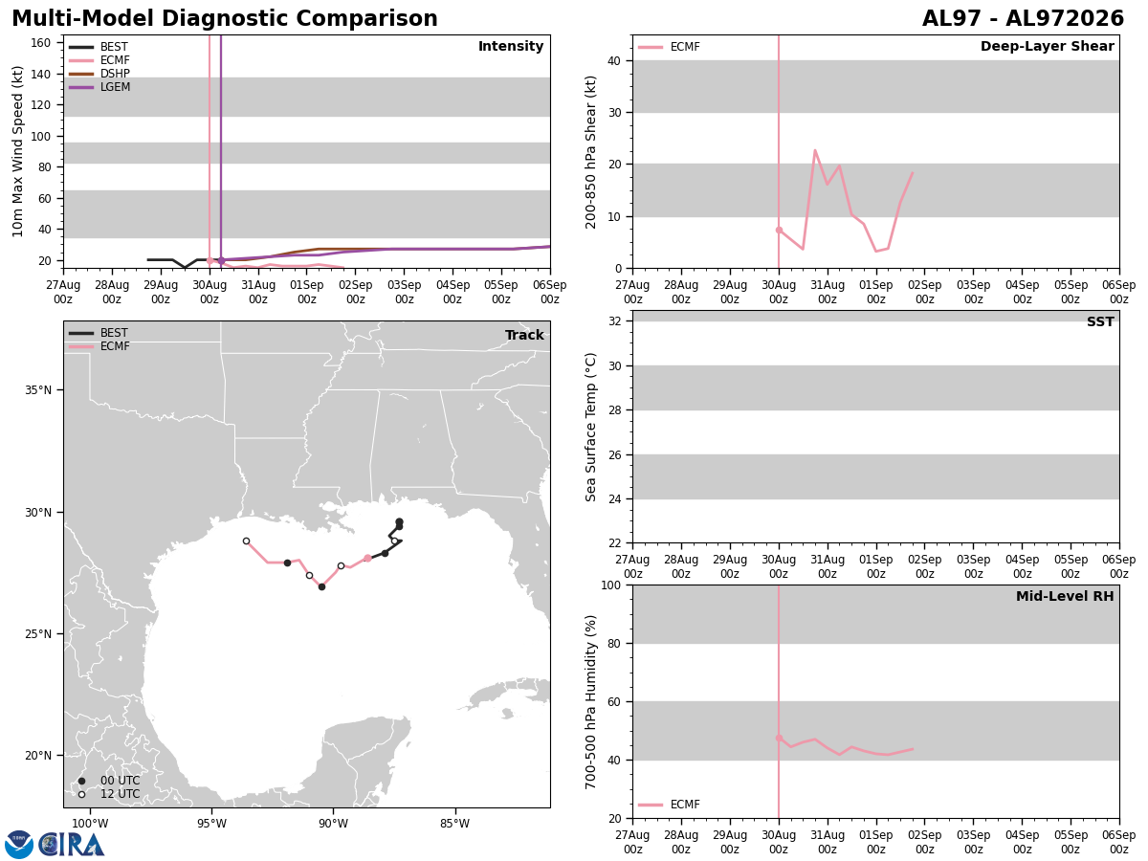Click the LGEM purple legend entry
This screenshot has width=1148, height=861.
(x=99, y=87)
